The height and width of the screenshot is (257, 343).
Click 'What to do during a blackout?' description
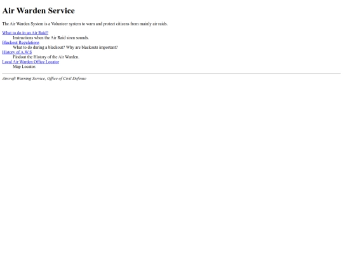(65, 47)
